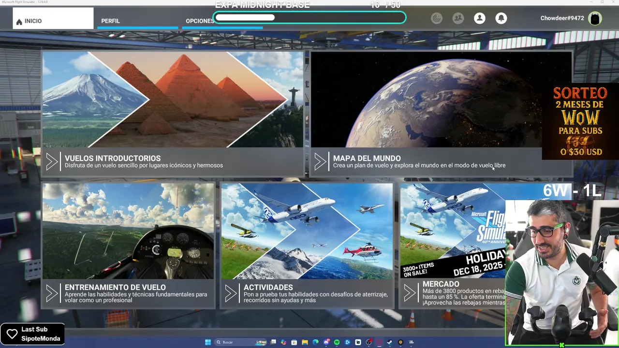619x348 pixels.
Task: Open Microsoft Store from the taskbar
Action: pyautogui.click(x=294, y=342)
